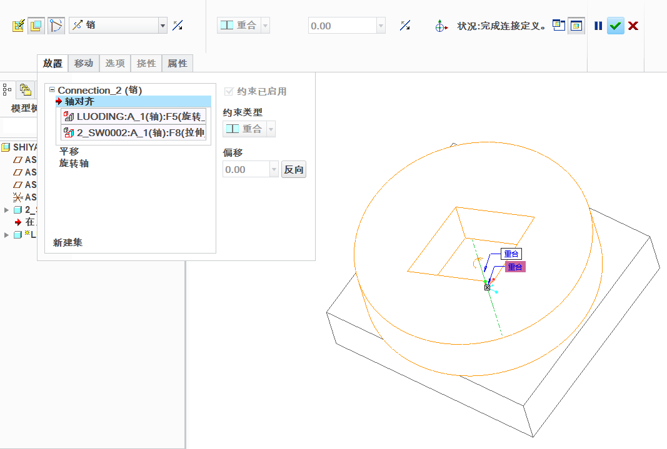Accept placement with the green checkmark
This screenshot has width=667, height=449.
coord(615,26)
